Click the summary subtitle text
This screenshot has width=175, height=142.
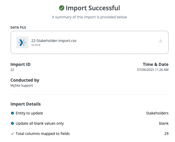coord(89,17)
